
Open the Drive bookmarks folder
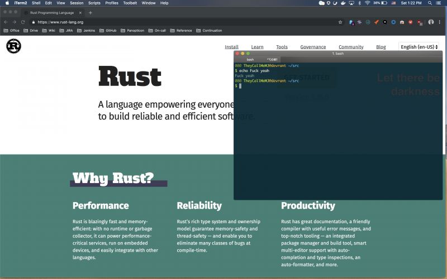(31, 31)
